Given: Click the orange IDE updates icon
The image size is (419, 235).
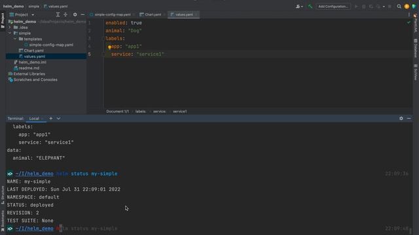Looking at the screenshot, I should [407, 7].
